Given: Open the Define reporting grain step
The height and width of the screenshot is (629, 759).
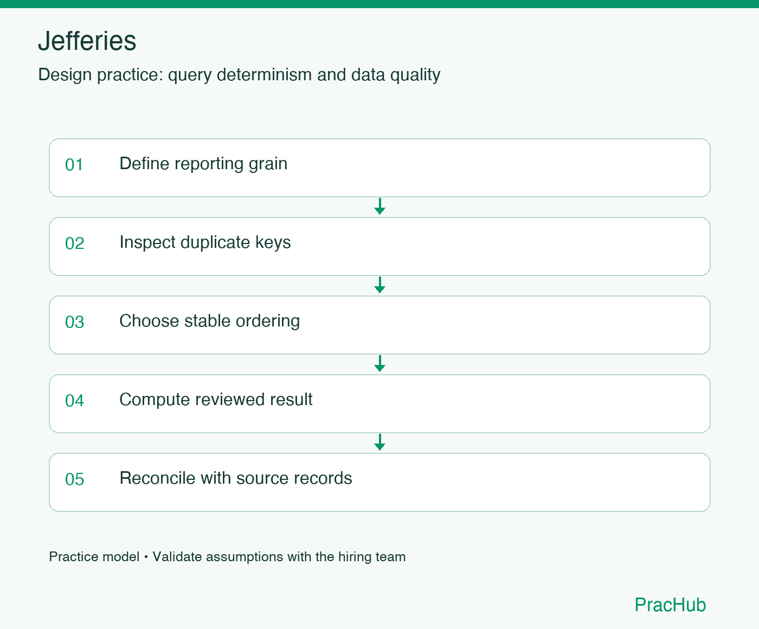Looking at the screenshot, I should pyautogui.click(x=379, y=168).
